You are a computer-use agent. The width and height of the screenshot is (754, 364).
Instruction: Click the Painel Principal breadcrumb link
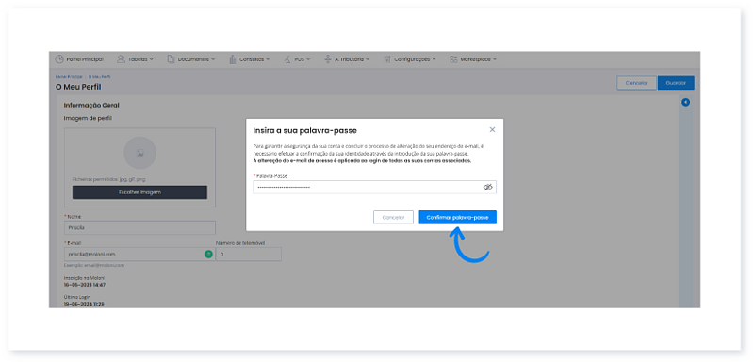tap(69, 77)
